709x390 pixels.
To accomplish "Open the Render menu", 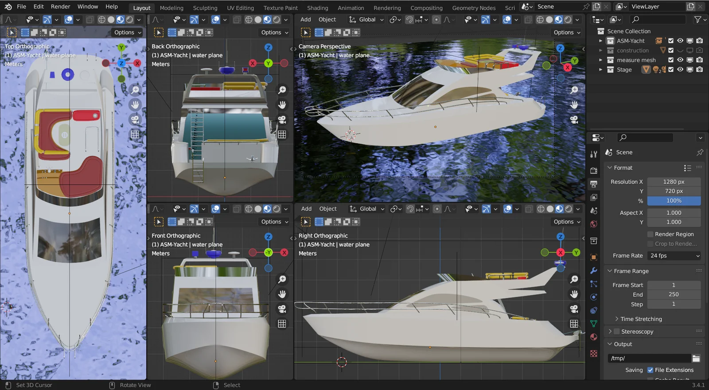I will (60, 7).
